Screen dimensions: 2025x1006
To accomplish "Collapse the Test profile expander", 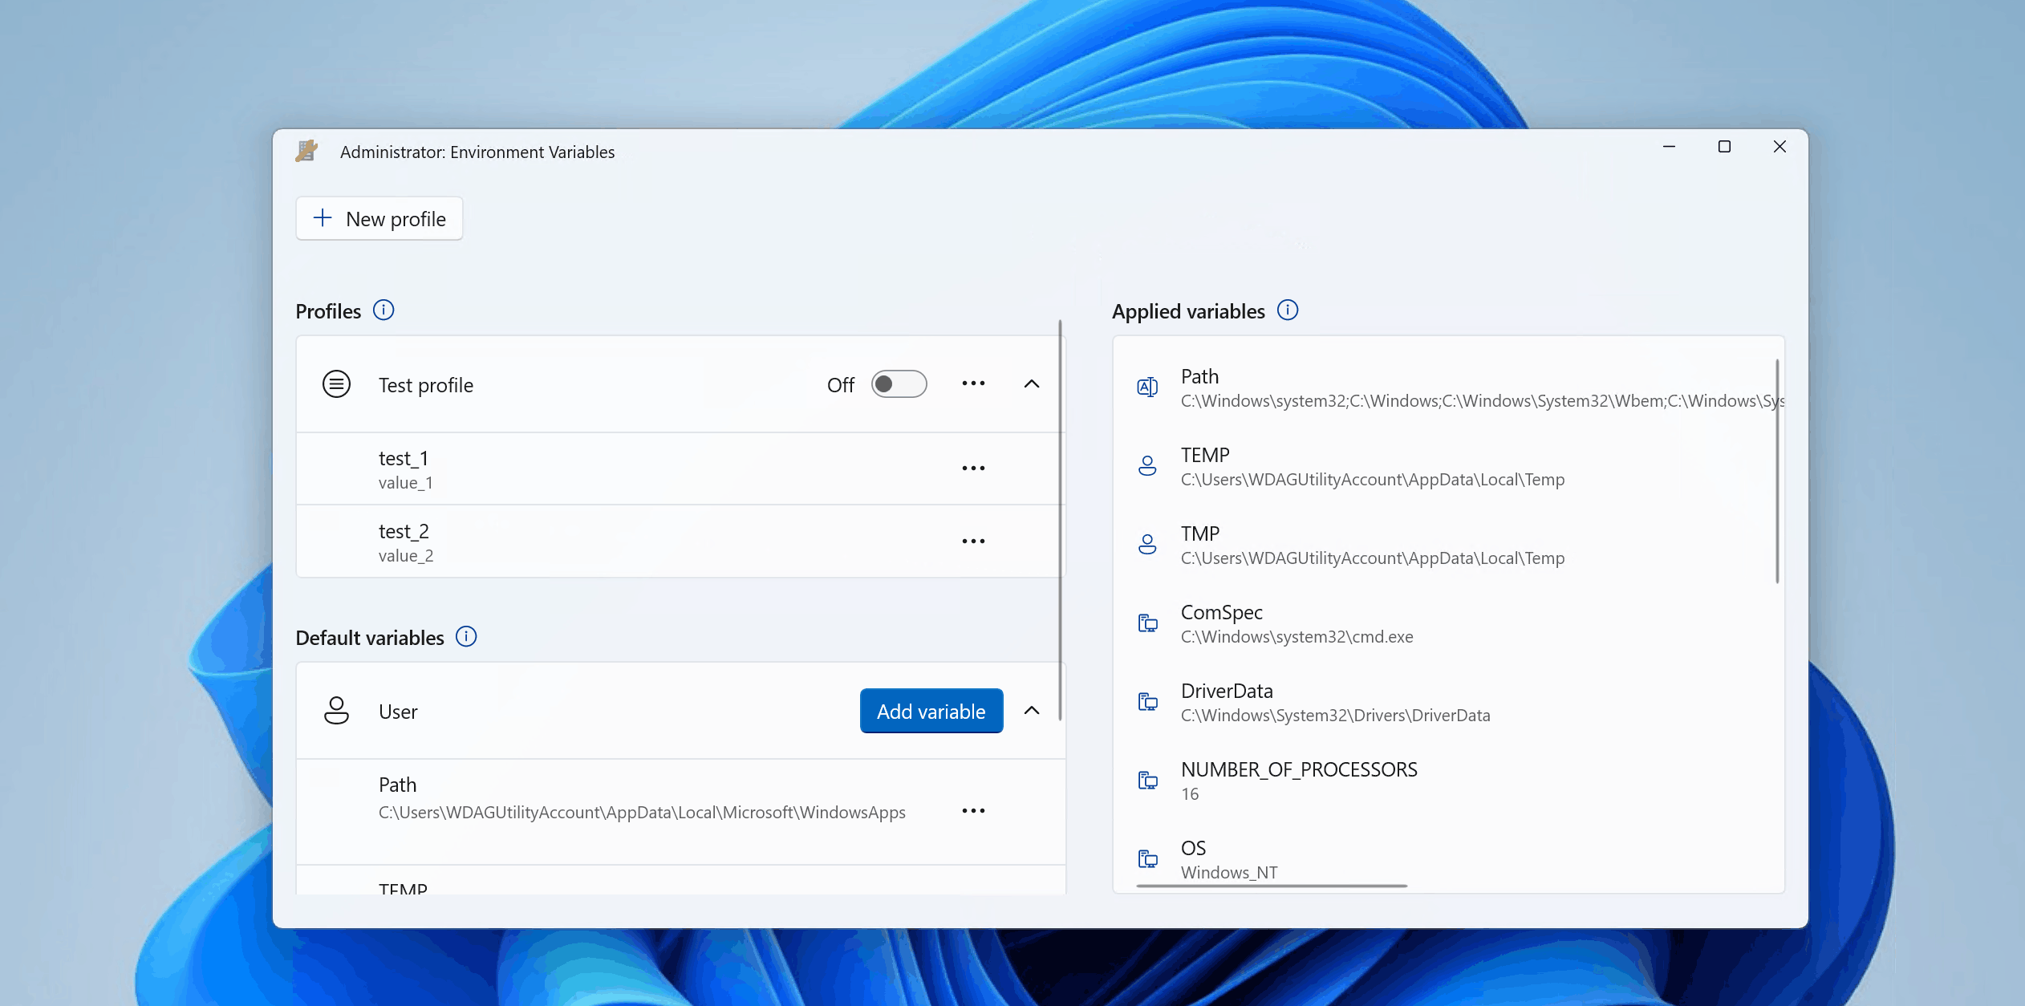I will [1032, 383].
